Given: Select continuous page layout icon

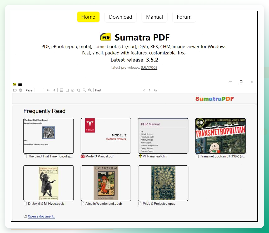Looking at the screenshot, I should (x=61, y=90).
